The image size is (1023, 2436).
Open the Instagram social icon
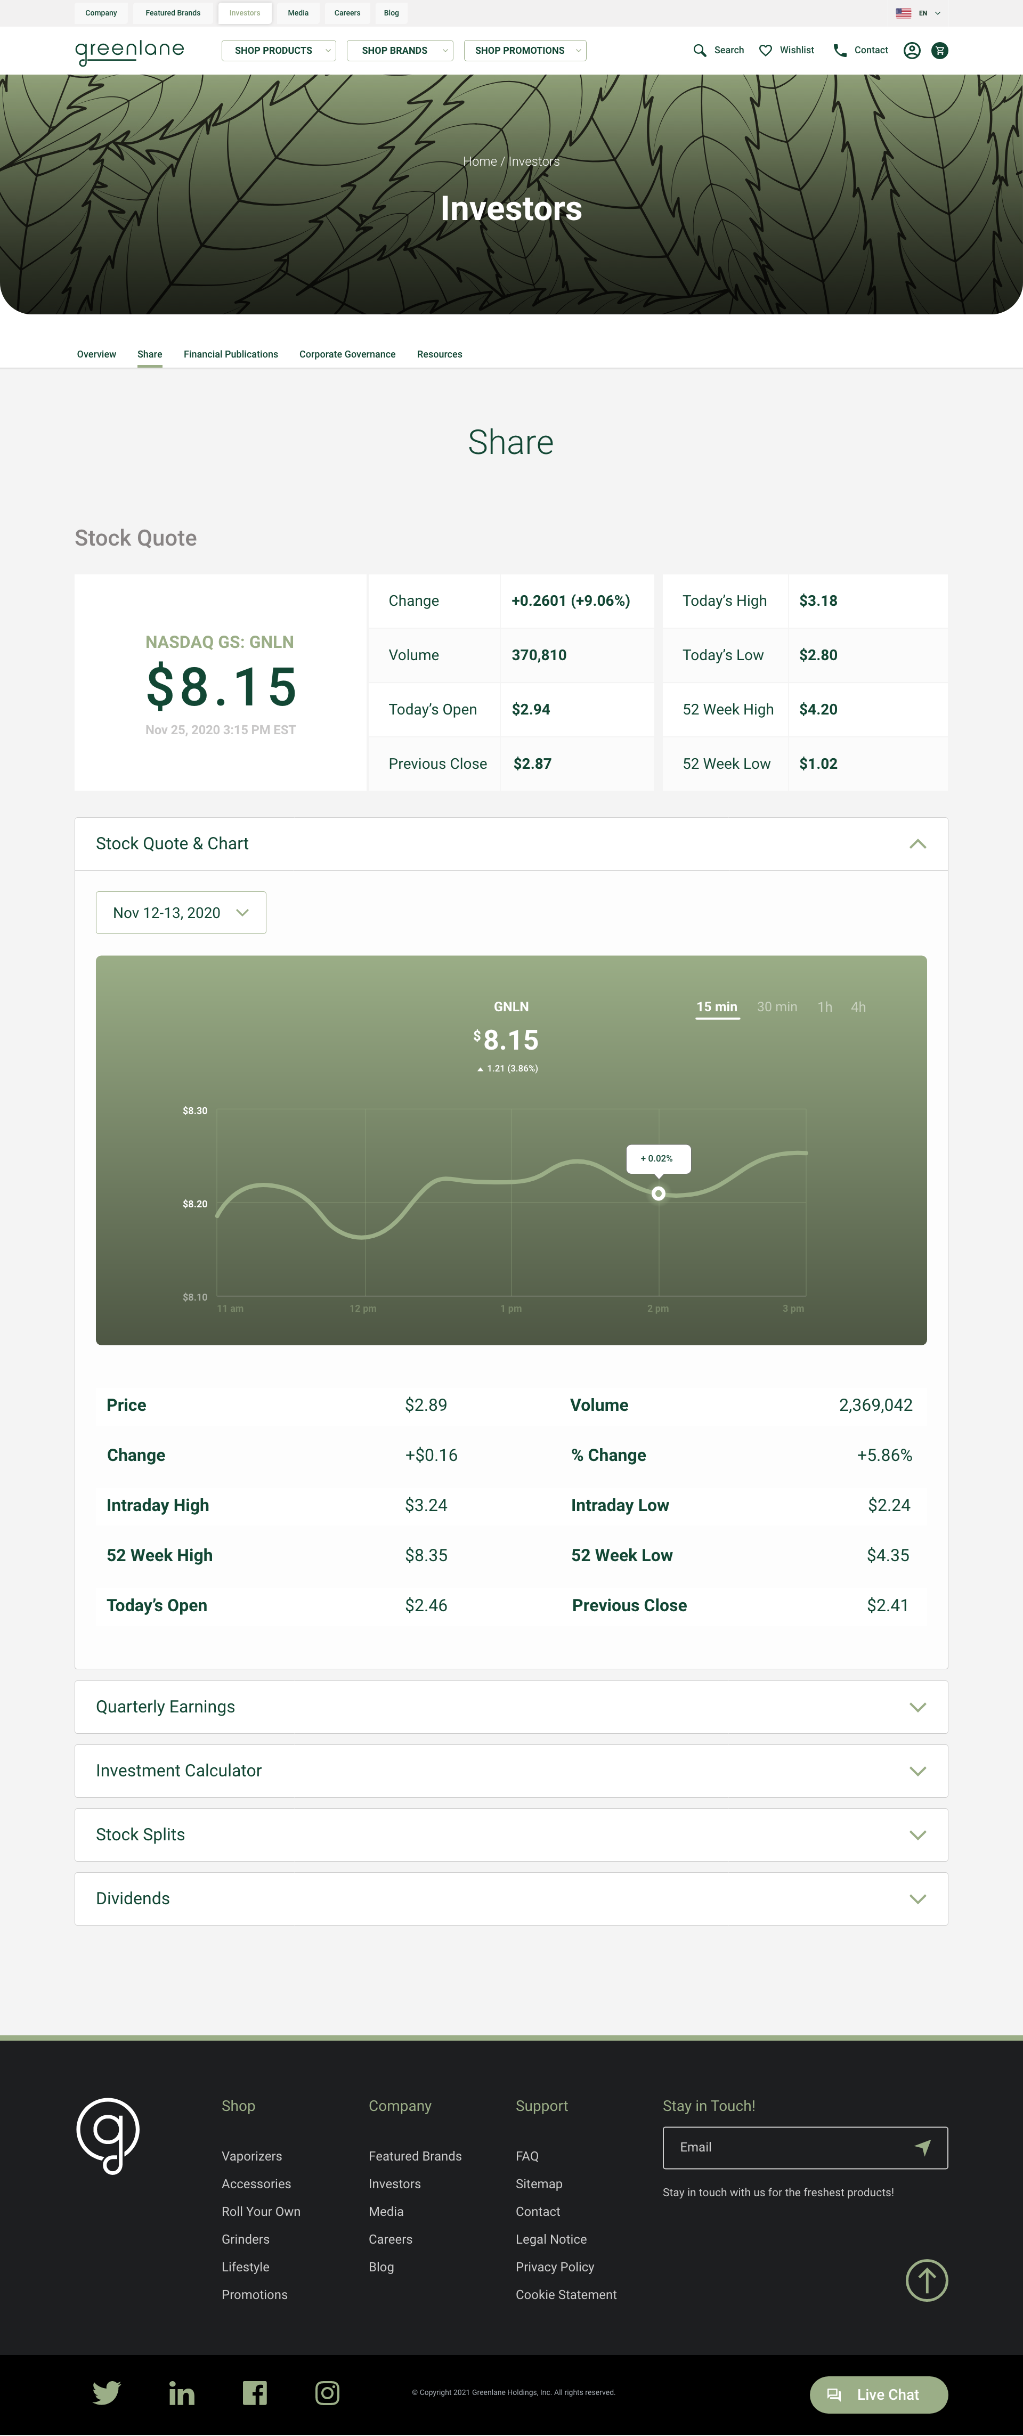327,2393
